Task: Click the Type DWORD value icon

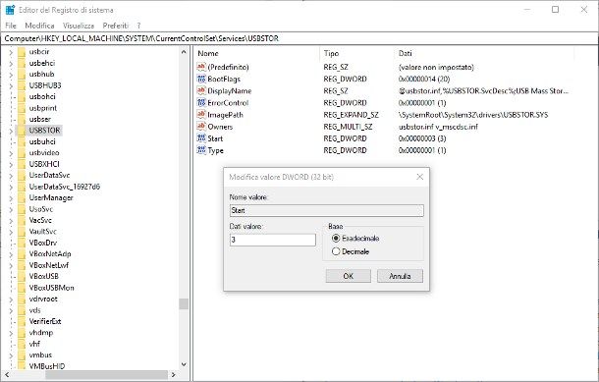Action: (x=201, y=150)
